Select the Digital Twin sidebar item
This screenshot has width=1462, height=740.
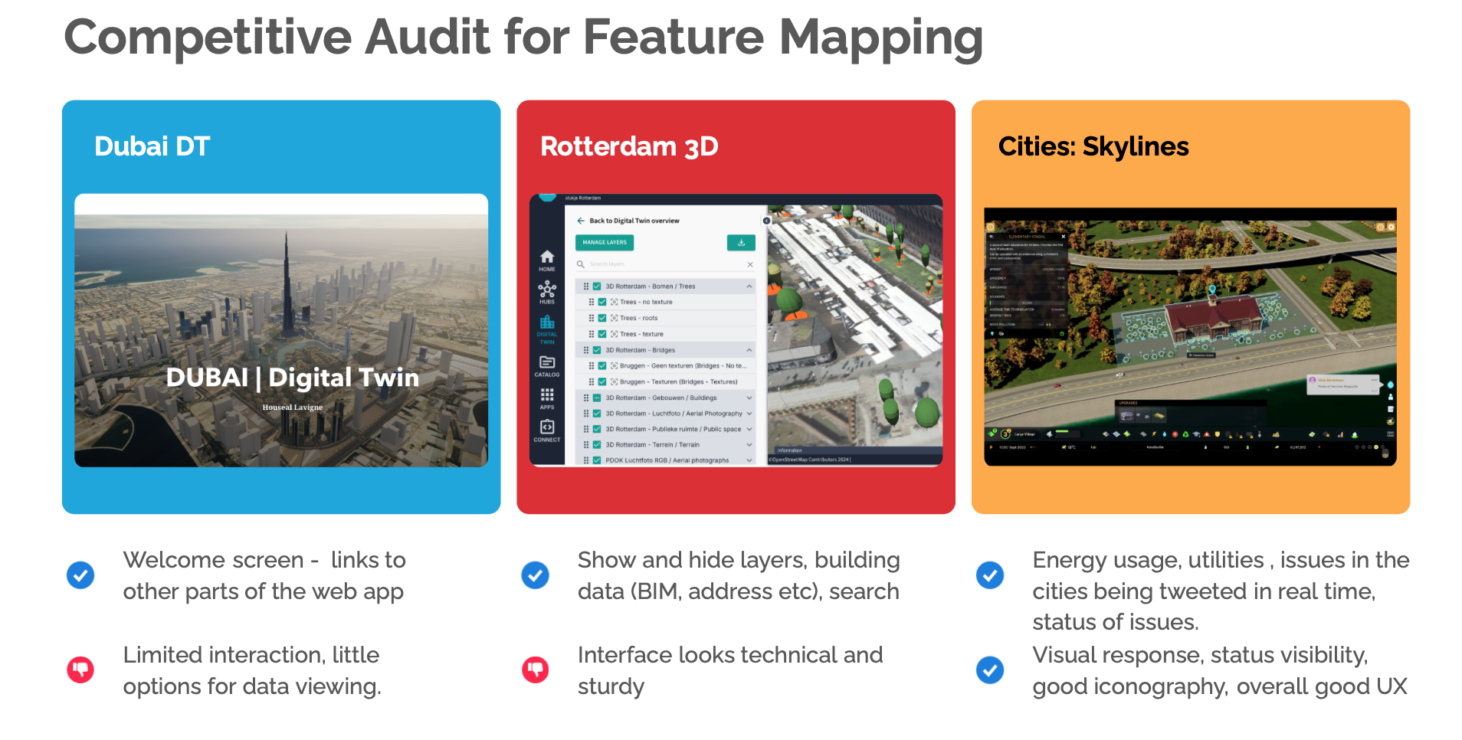coord(546,329)
